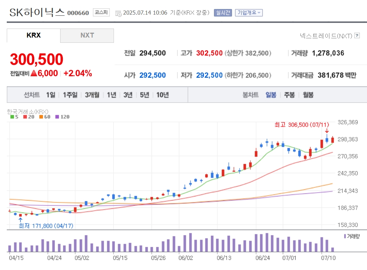Select the 10년 line chart period
The height and width of the screenshot is (270, 367).
(x=162, y=95)
